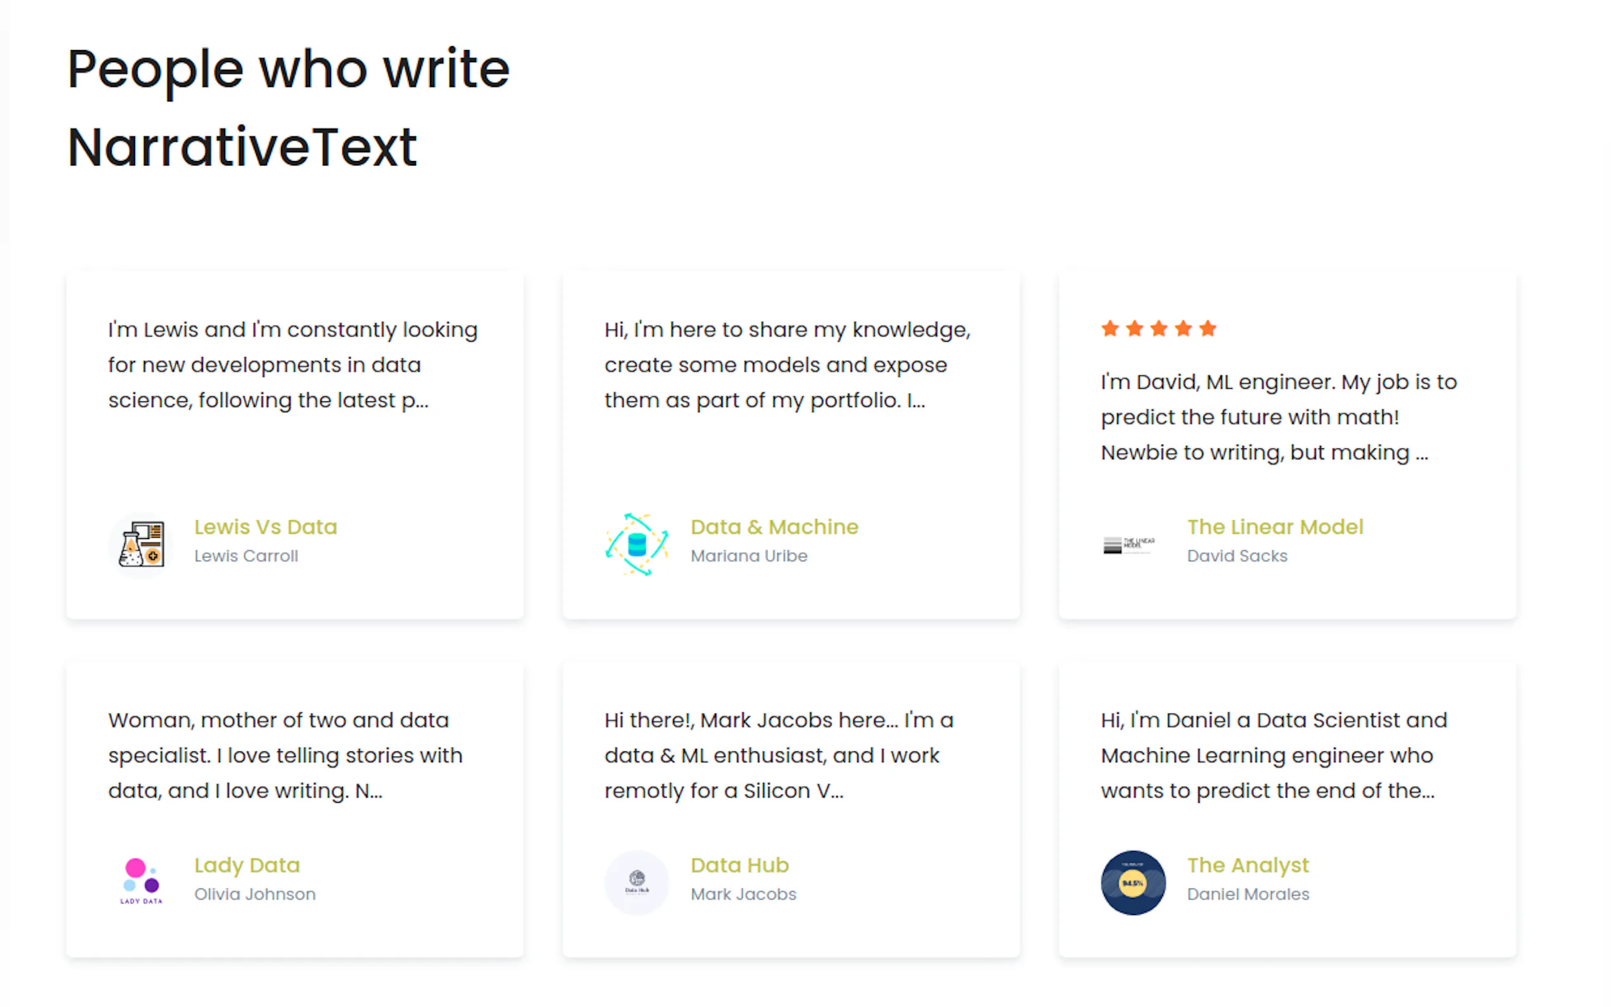Click author name Mariana Uribe
1611x1007 pixels.
(748, 555)
